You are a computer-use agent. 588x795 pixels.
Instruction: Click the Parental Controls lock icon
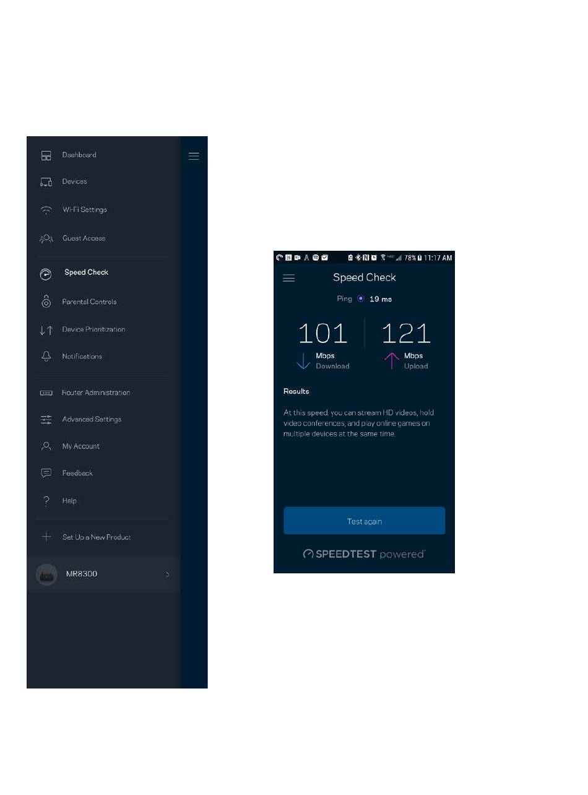46,302
